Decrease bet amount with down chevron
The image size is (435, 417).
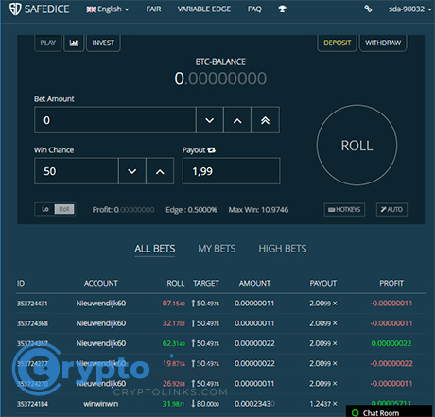[210, 120]
